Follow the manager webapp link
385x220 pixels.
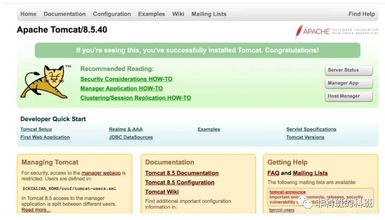[x=101, y=173]
